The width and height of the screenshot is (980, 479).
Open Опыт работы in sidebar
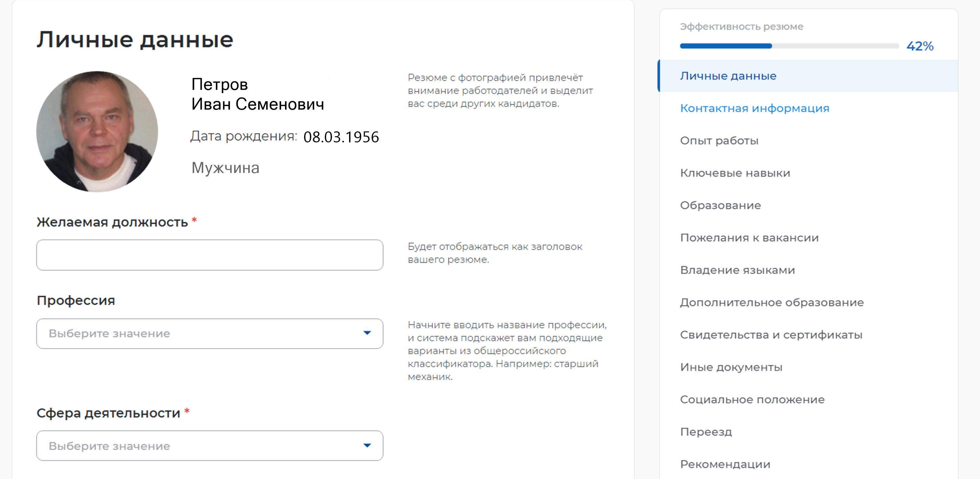(x=719, y=141)
